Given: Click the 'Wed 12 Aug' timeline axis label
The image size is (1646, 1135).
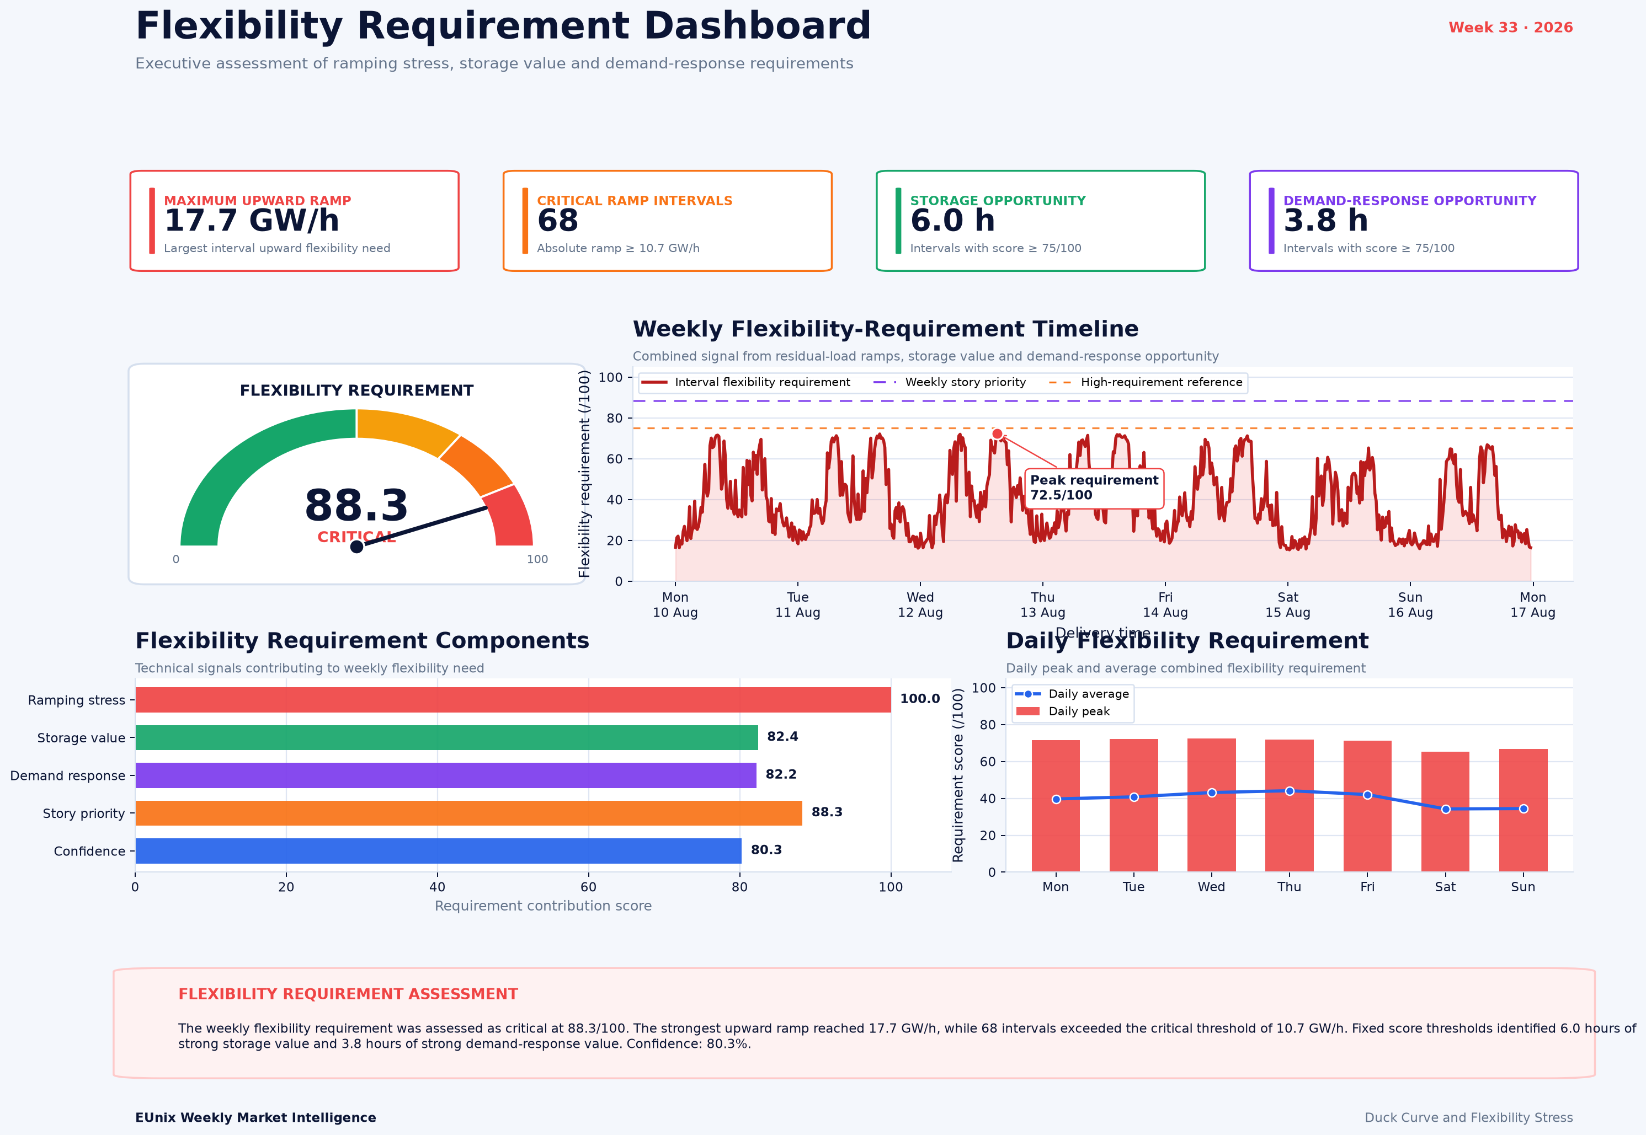Looking at the screenshot, I should point(920,605).
